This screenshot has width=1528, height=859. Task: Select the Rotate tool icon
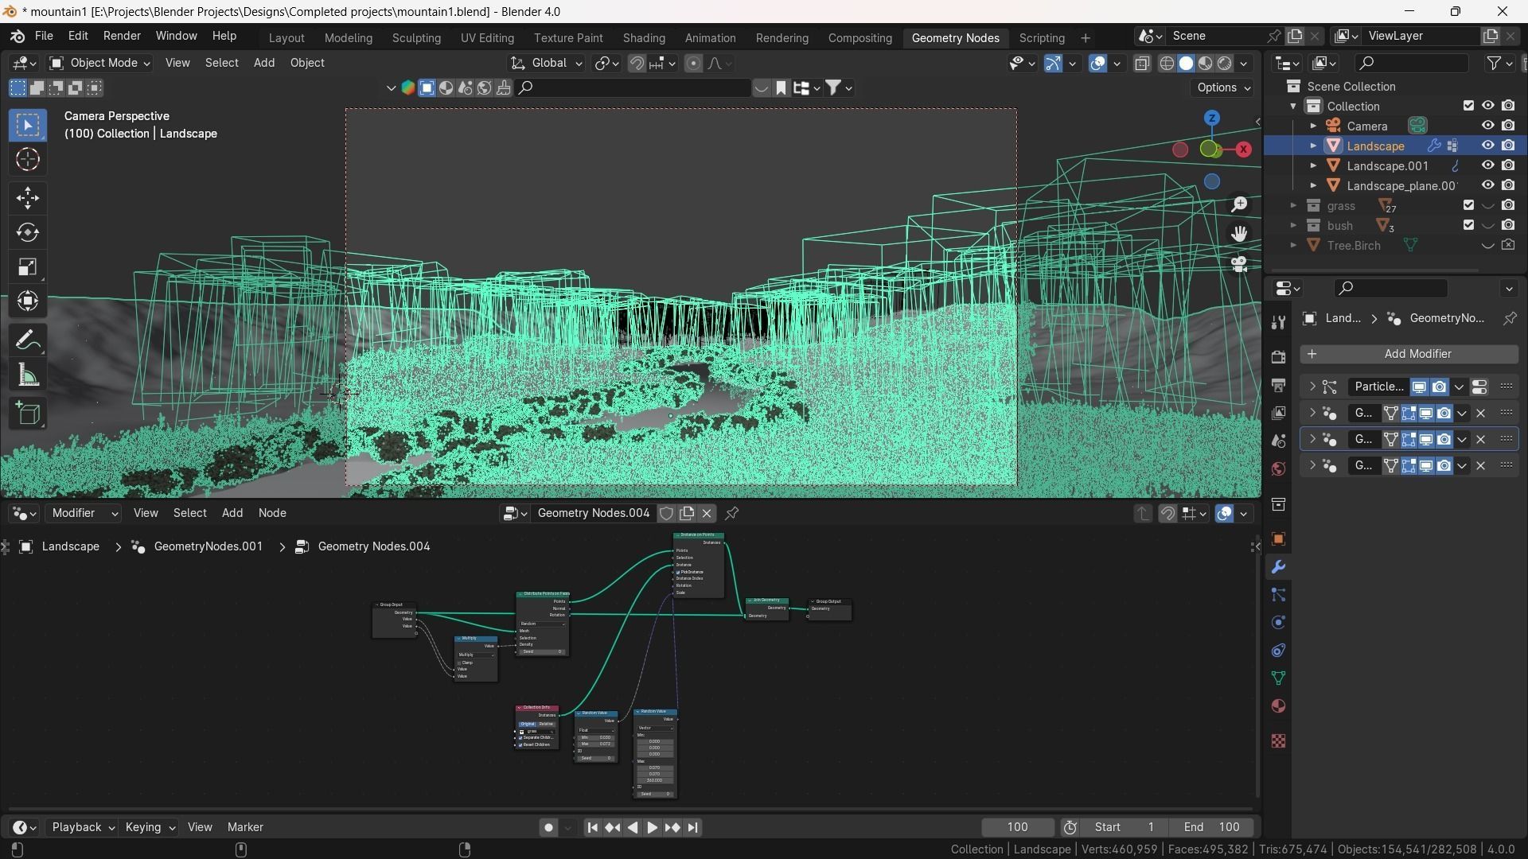28,232
